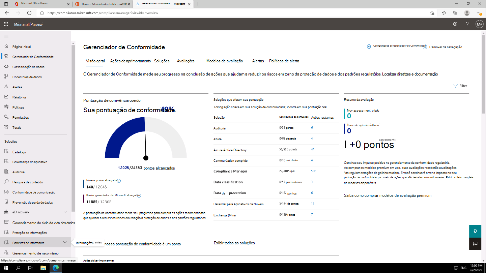The height and width of the screenshot is (273, 486).
Task: Click 502 remaining actions for Compliance Manager
Action: coord(313,171)
